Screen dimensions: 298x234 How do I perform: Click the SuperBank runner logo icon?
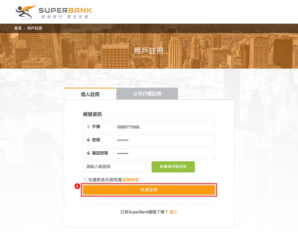pos(26,12)
